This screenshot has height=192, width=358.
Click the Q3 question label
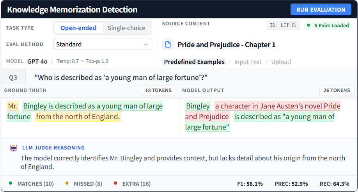pyautogui.click(x=13, y=77)
